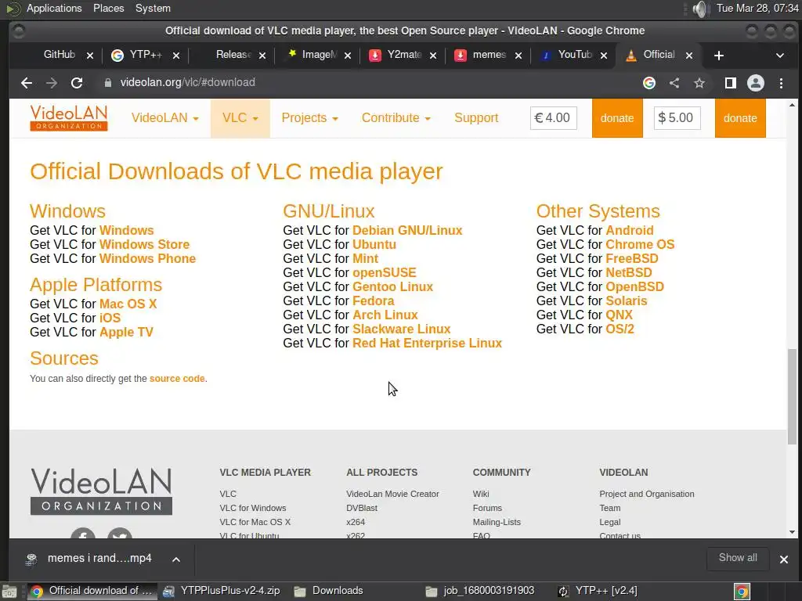Click the donate button next to € 4.00
802x601 pixels.
[617, 118]
